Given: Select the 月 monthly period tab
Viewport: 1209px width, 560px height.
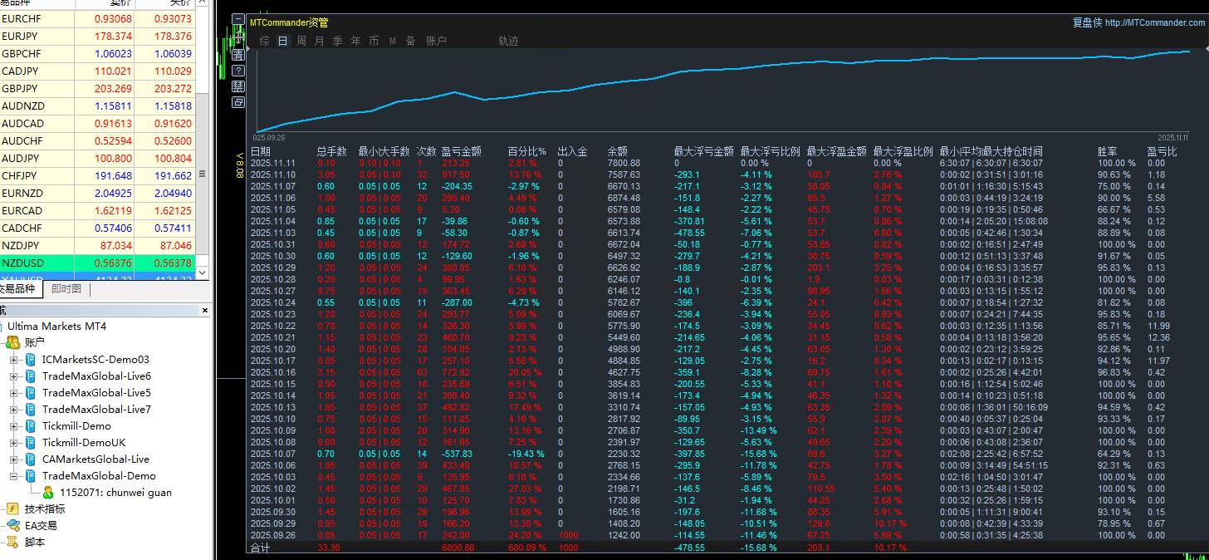Looking at the screenshot, I should coord(320,41).
